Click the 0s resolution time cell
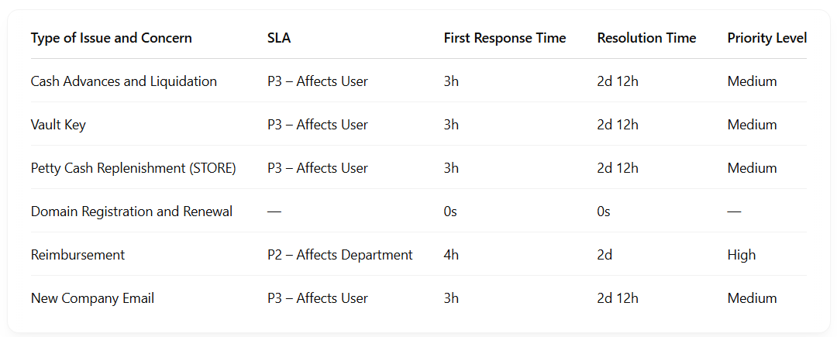The height and width of the screenshot is (337, 837). click(604, 211)
